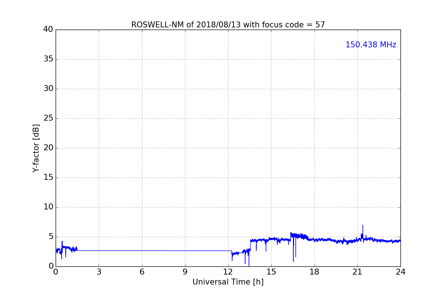Click the blue "150.438 MHz" frequency label
Viewport: 445px width, 296px height.
pos(371,45)
